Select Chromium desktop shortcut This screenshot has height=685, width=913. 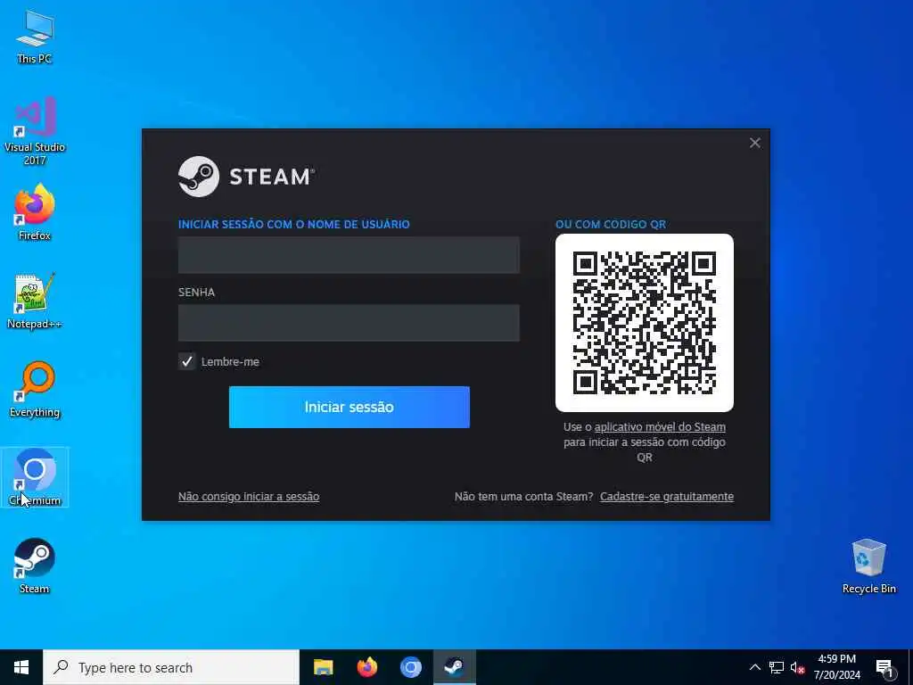(x=35, y=477)
